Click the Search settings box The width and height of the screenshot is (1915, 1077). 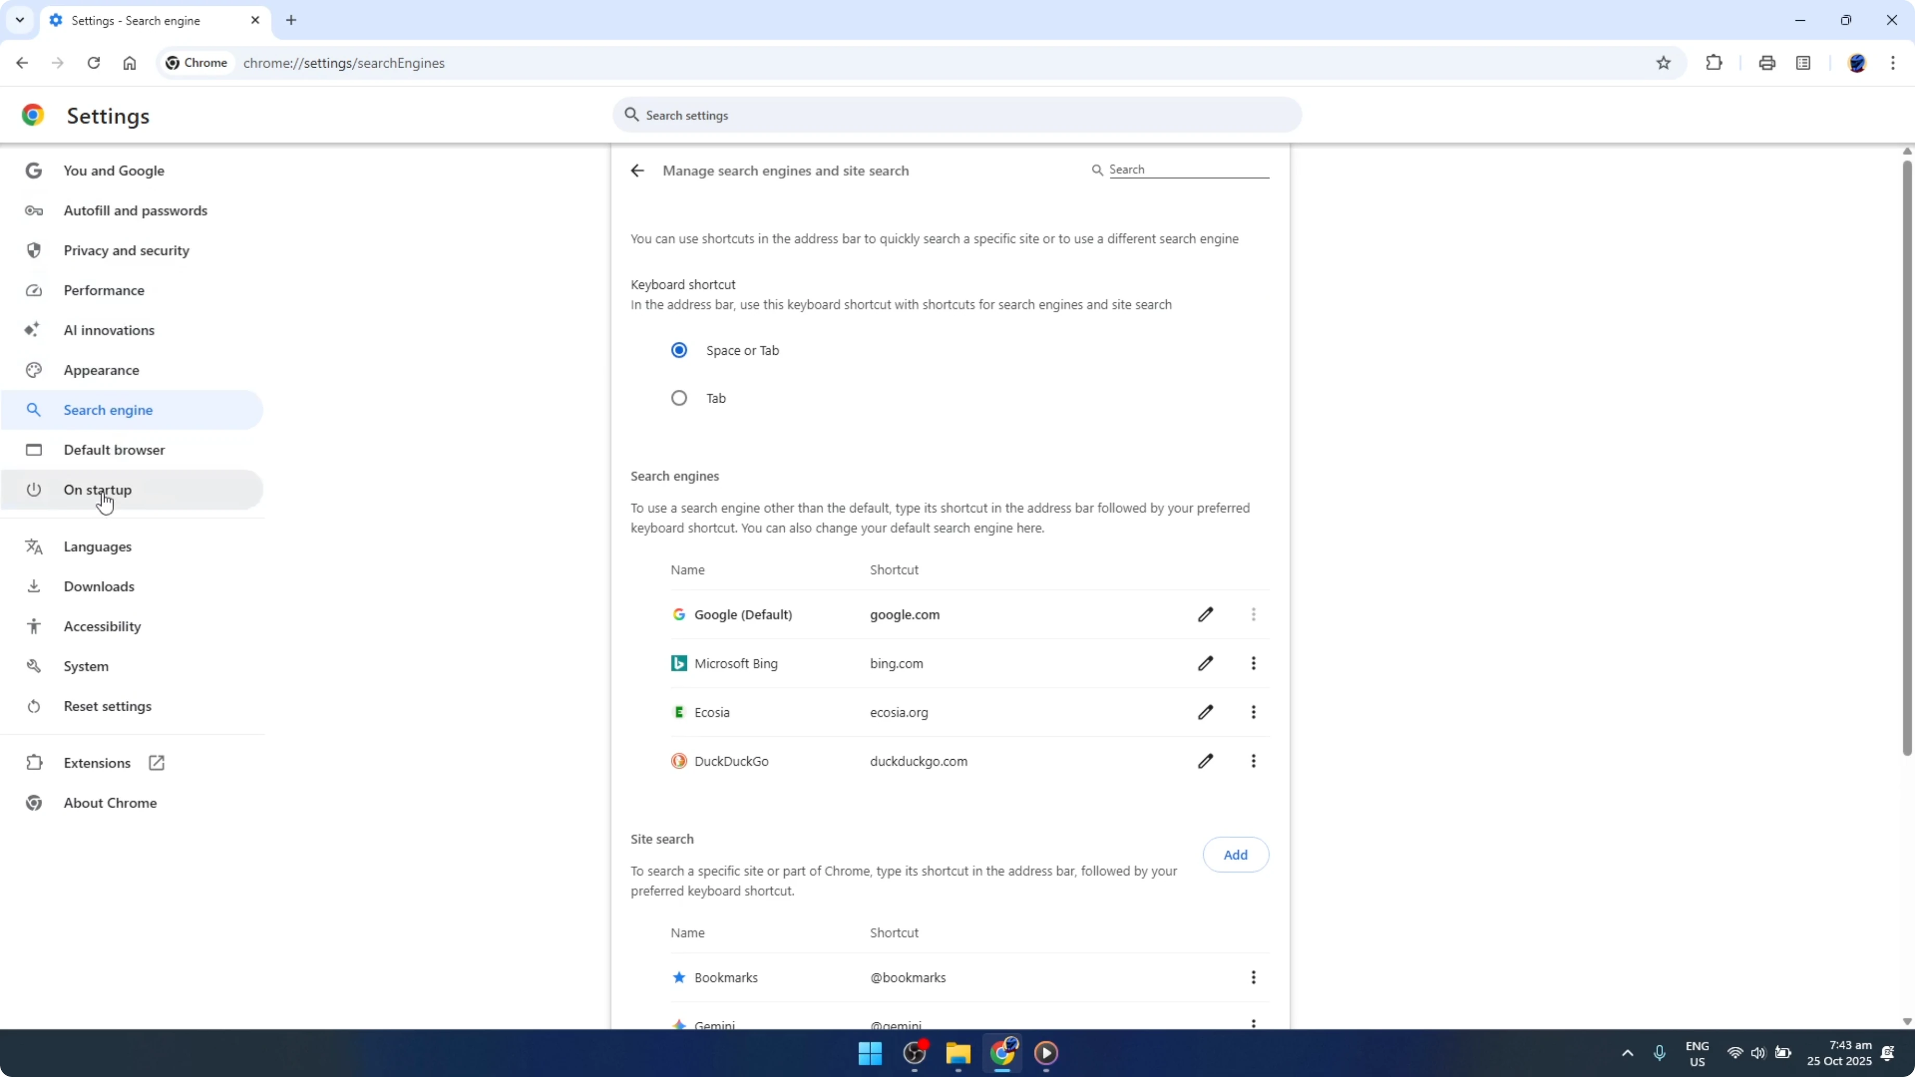[957, 115]
